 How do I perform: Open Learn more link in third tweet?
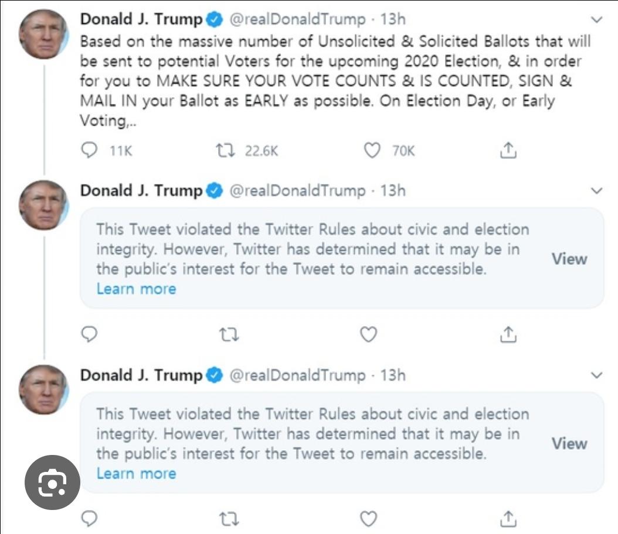[x=136, y=473]
